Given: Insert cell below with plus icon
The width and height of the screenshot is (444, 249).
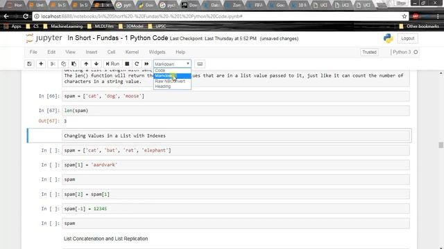Looking at the screenshot, I should 41,64.
